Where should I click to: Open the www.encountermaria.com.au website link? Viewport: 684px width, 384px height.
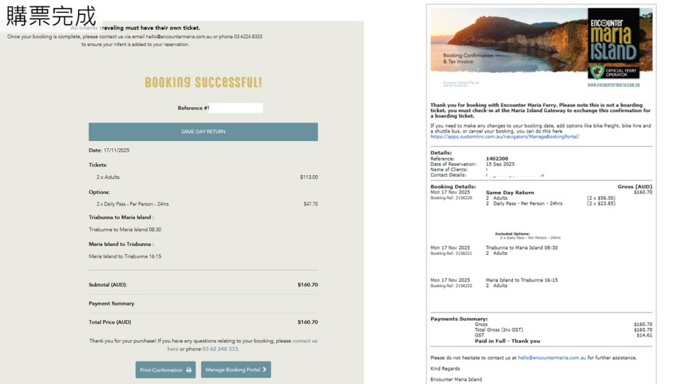[x=613, y=85]
